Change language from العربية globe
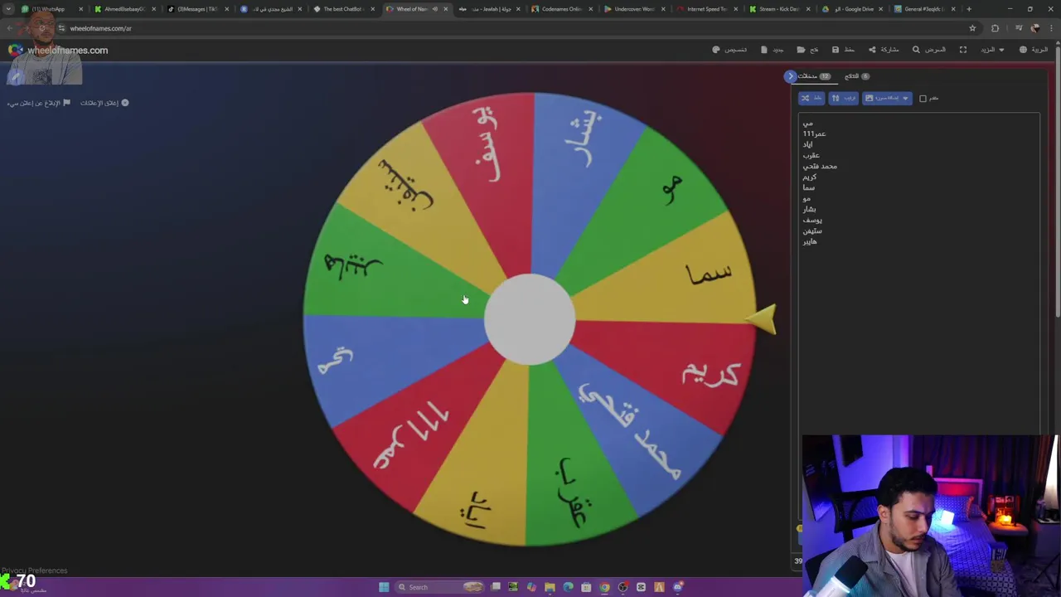 coord(1034,50)
